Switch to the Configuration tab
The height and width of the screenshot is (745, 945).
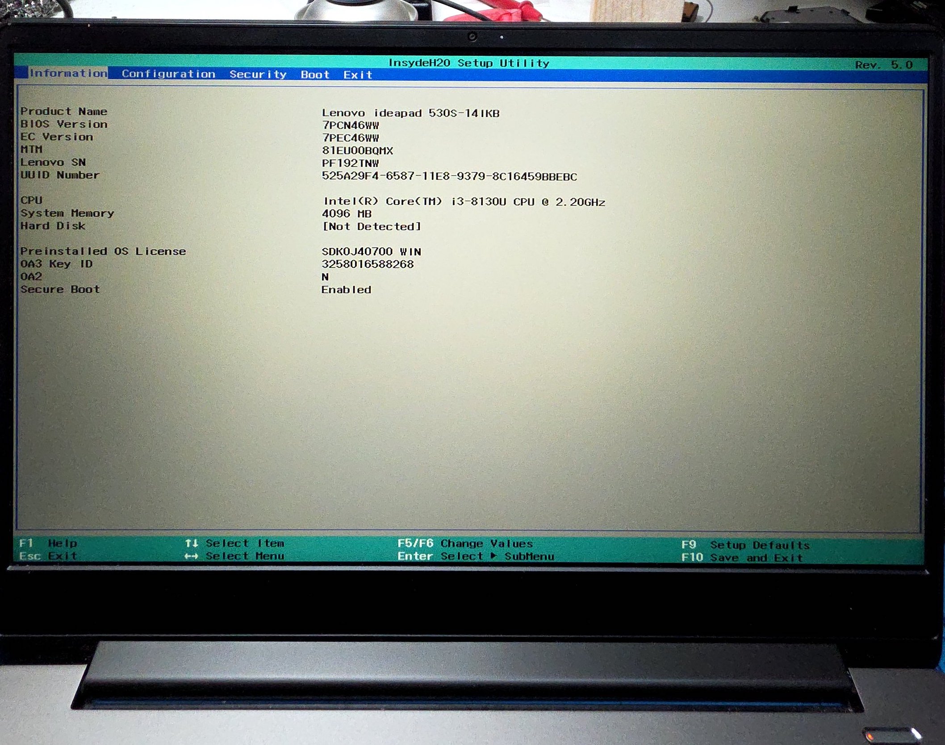(x=168, y=74)
